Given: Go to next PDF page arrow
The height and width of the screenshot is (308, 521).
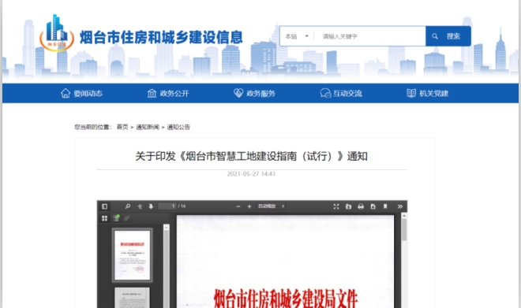Looking at the screenshot, I should click(x=151, y=206).
